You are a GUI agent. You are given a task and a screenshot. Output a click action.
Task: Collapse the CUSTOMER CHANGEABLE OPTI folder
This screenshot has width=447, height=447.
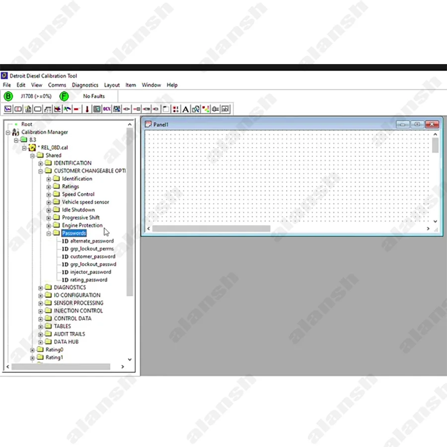click(41, 171)
